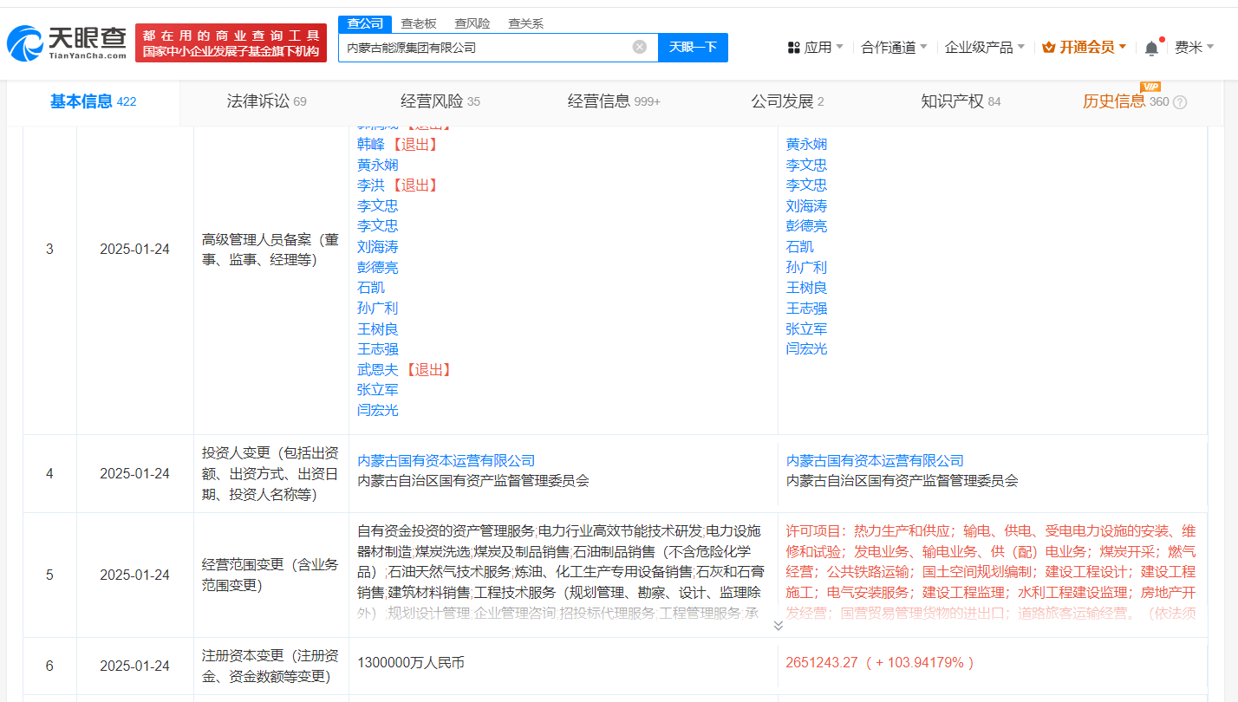Click the 应用 grid icon

point(793,48)
